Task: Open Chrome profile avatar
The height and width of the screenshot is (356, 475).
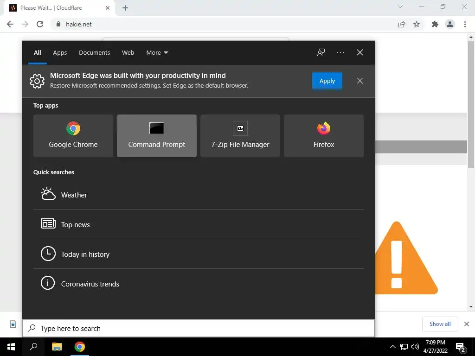Action: [x=450, y=24]
